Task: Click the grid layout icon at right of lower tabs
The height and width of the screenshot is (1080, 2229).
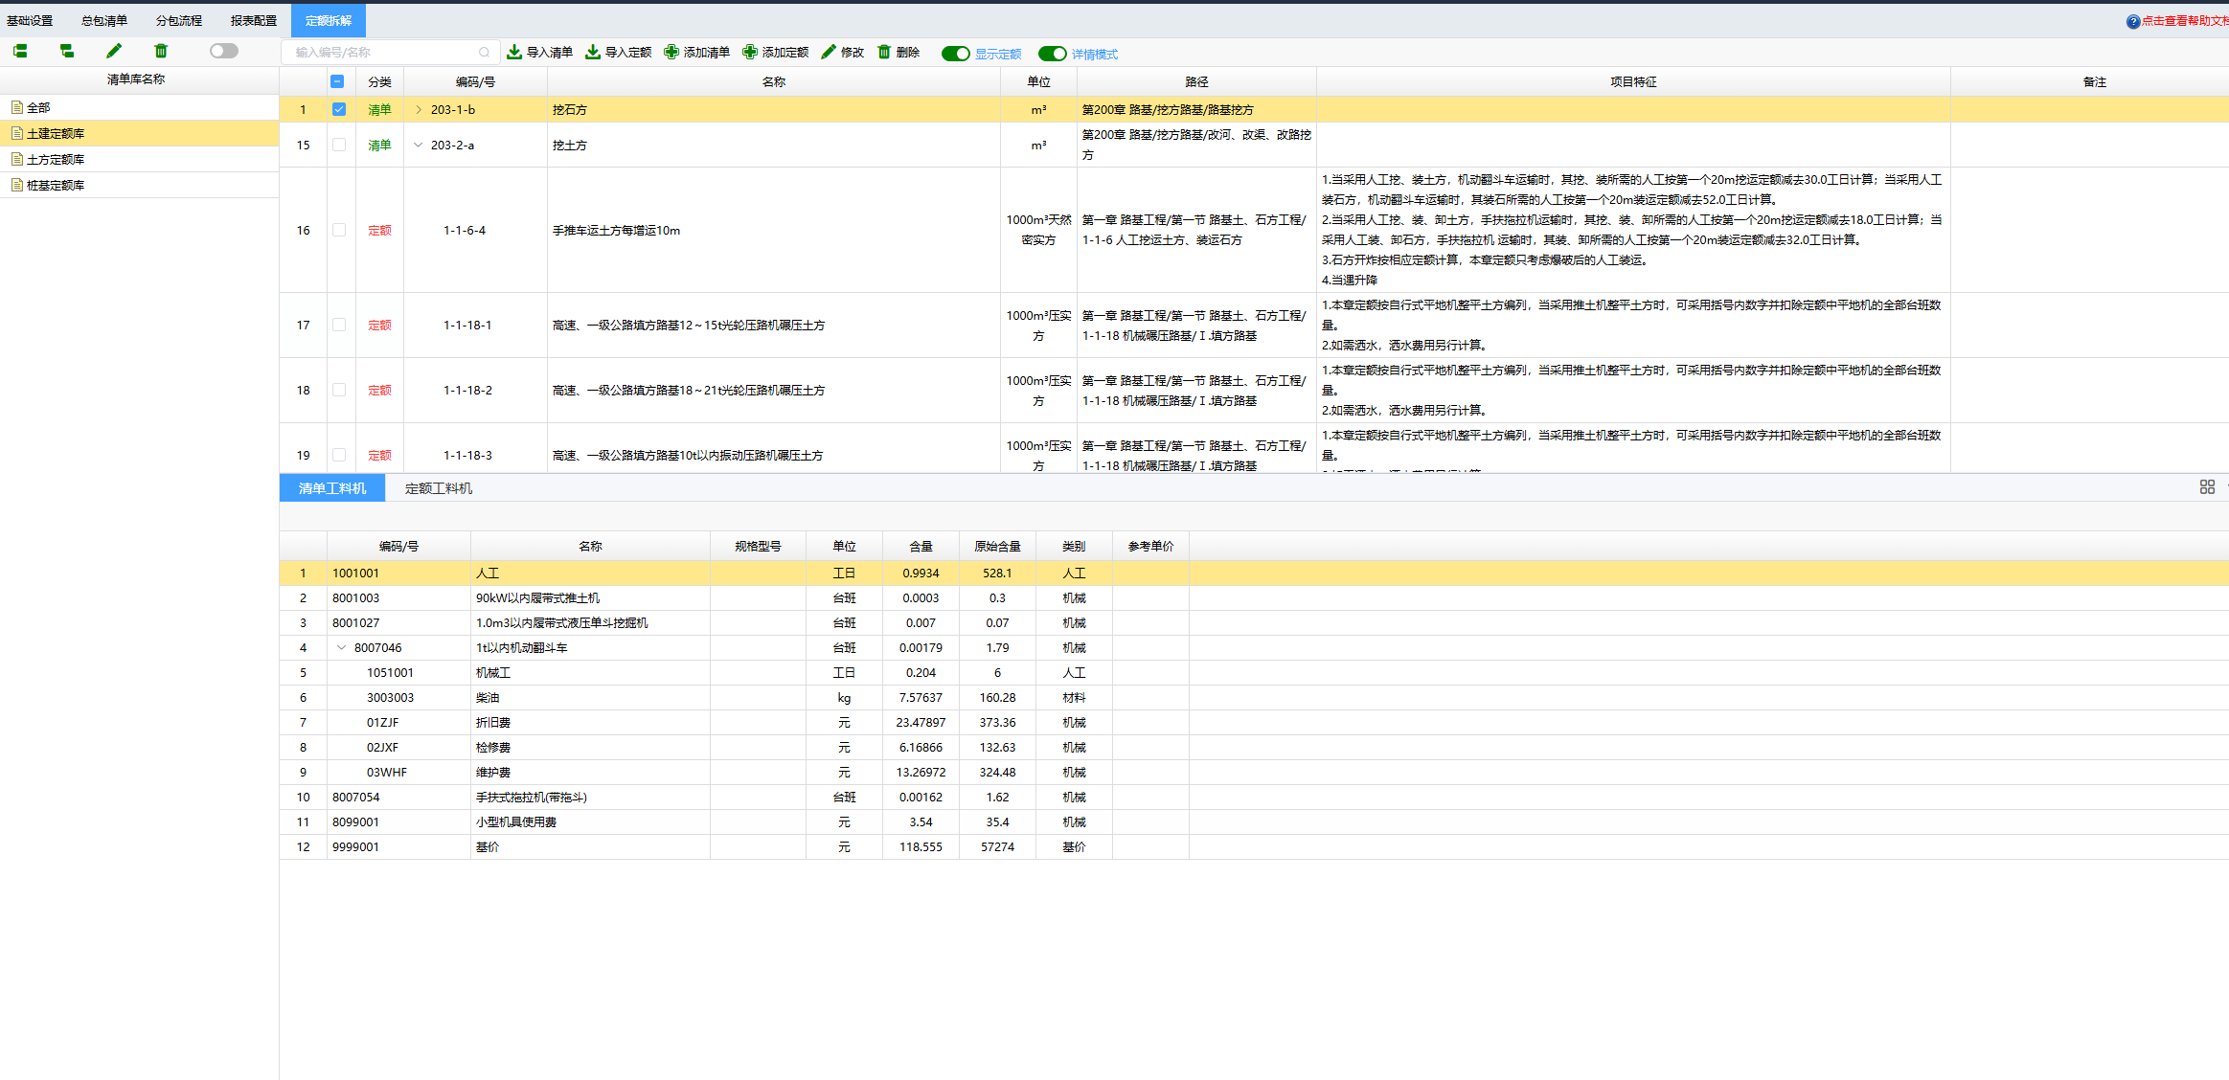Action: pyautogui.click(x=2207, y=487)
